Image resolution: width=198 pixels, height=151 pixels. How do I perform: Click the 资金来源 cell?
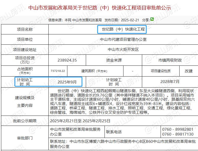(114, 60)
